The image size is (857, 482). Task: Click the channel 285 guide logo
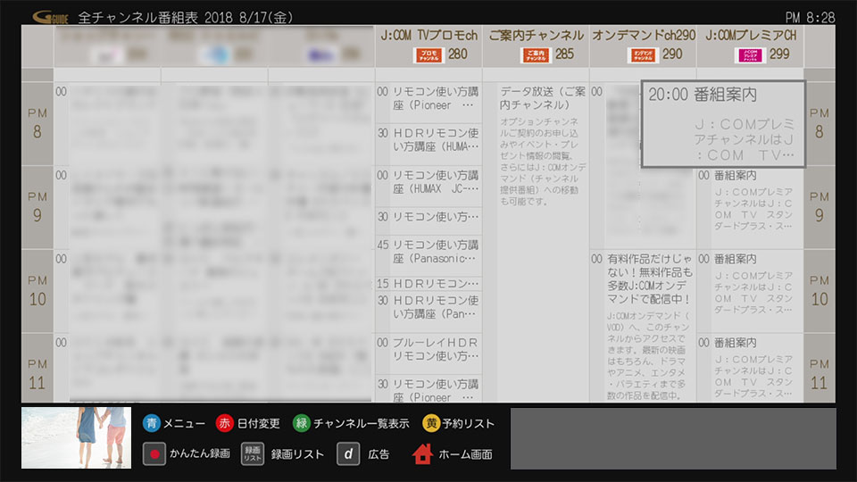tap(536, 54)
